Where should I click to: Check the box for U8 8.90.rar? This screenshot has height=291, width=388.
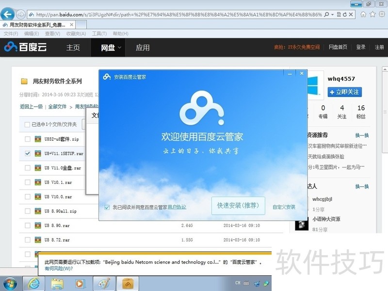coord(27,226)
